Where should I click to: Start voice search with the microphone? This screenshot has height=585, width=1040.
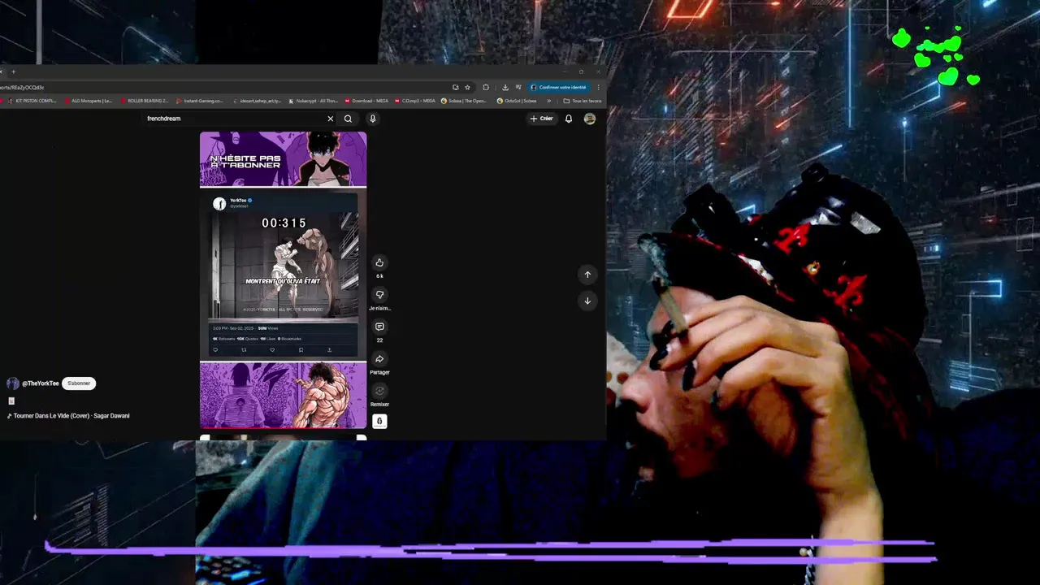click(373, 119)
